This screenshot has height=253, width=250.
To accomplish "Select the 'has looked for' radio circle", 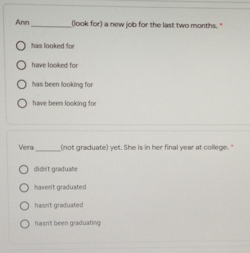I will (21, 46).
